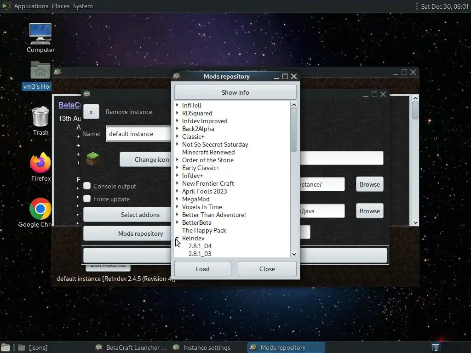This screenshot has width=471, height=353.
Task: Collapse the ReIndev tree node
Action: [177, 238]
